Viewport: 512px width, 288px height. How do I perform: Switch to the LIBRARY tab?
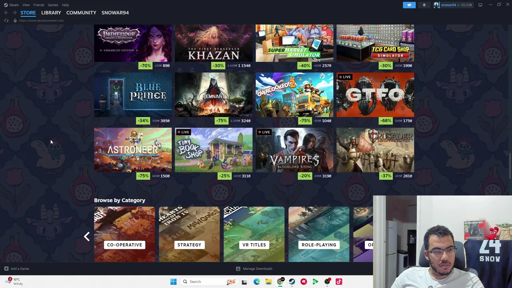[51, 13]
